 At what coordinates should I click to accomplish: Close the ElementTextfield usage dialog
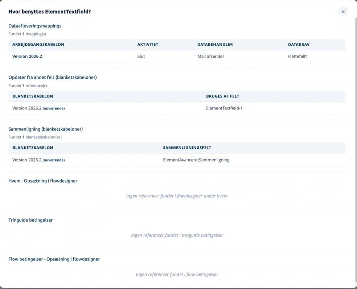pyautogui.click(x=343, y=12)
